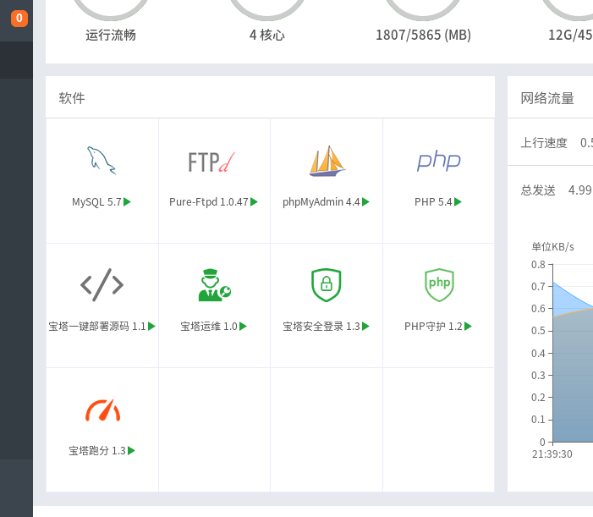Open the one-click source deploy code icon

[102, 285]
